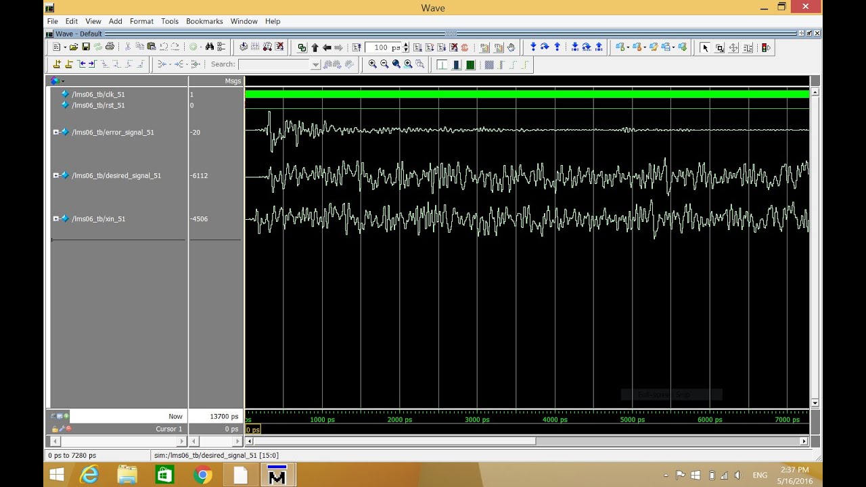Viewport: 866px width, 487px height.
Task: Open Find with the binoculars icon
Action: point(210,47)
